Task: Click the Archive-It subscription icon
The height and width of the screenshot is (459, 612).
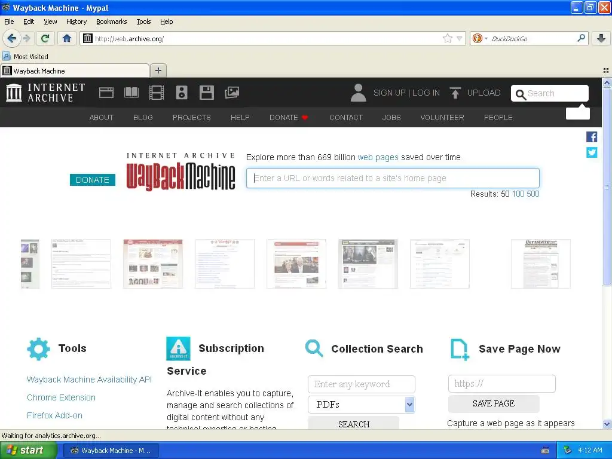Action: click(x=178, y=348)
